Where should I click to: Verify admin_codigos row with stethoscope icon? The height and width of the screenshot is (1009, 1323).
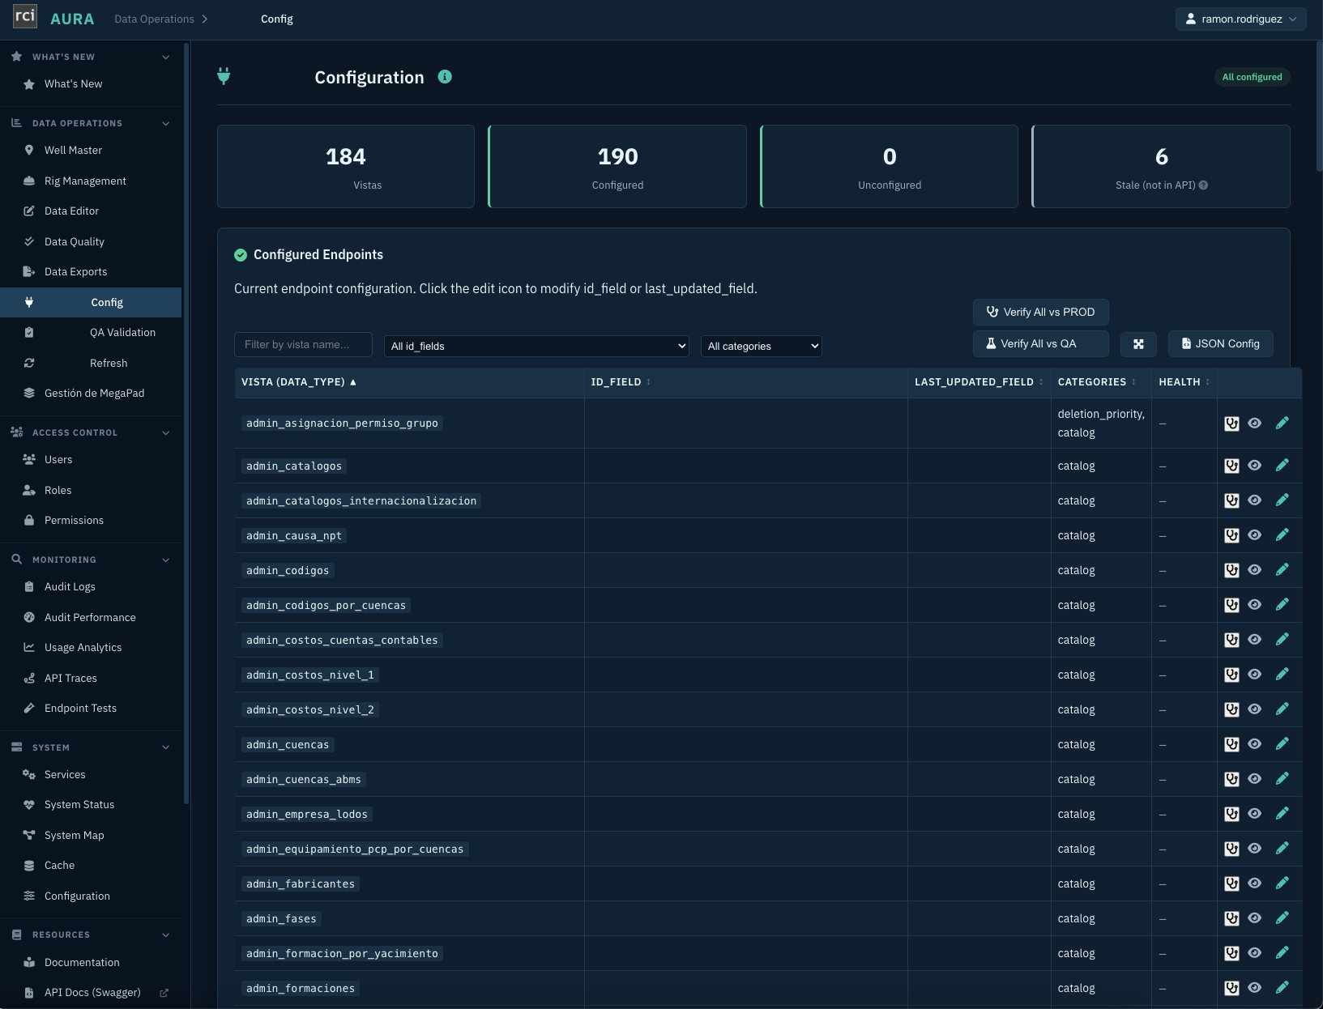[1231, 570]
